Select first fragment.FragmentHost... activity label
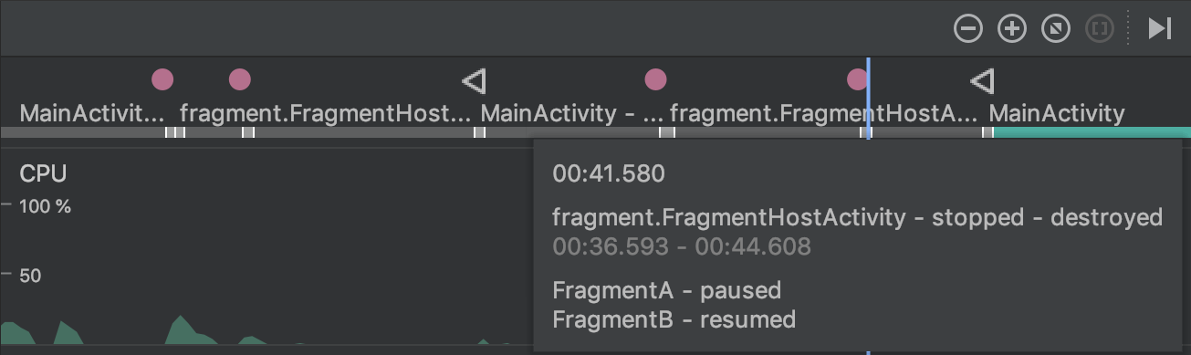 (x=326, y=114)
